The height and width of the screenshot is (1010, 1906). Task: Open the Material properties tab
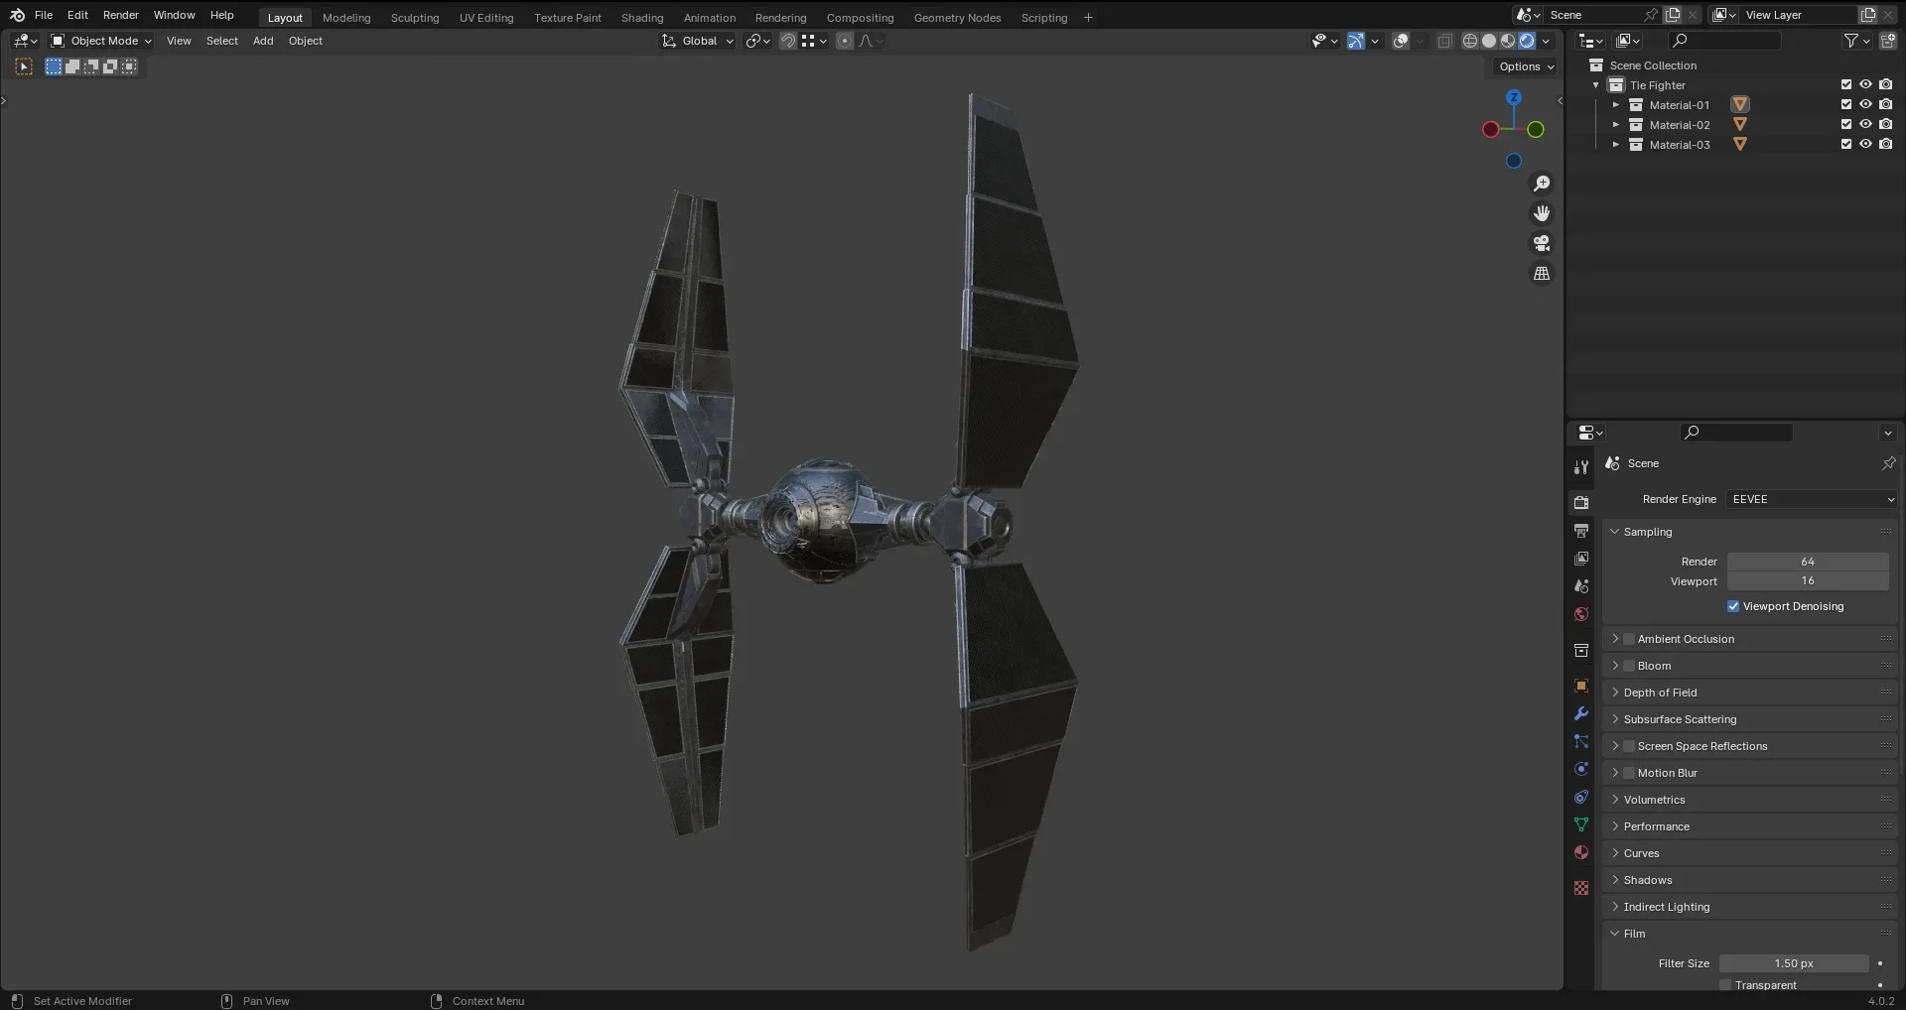coord(1581,852)
